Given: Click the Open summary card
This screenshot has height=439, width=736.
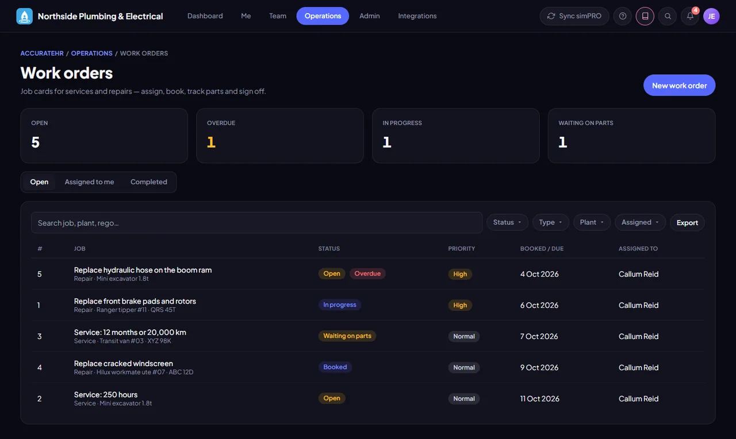Looking at the screenshot, I should (x=104, y=136).
